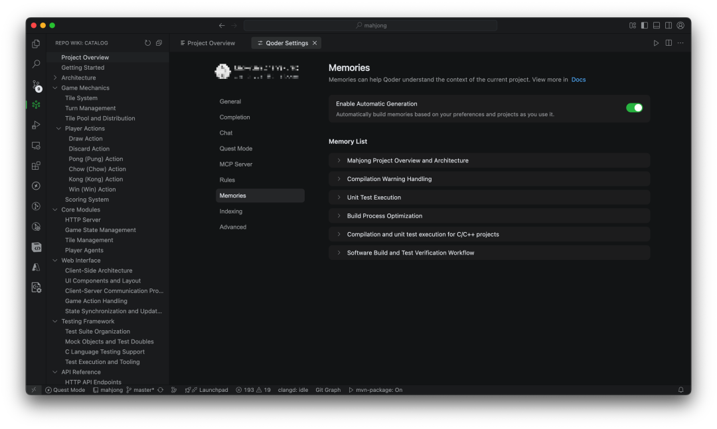Navigate back using the arrow icon
This screenshot has height=429, width=717.
[222, 25]
